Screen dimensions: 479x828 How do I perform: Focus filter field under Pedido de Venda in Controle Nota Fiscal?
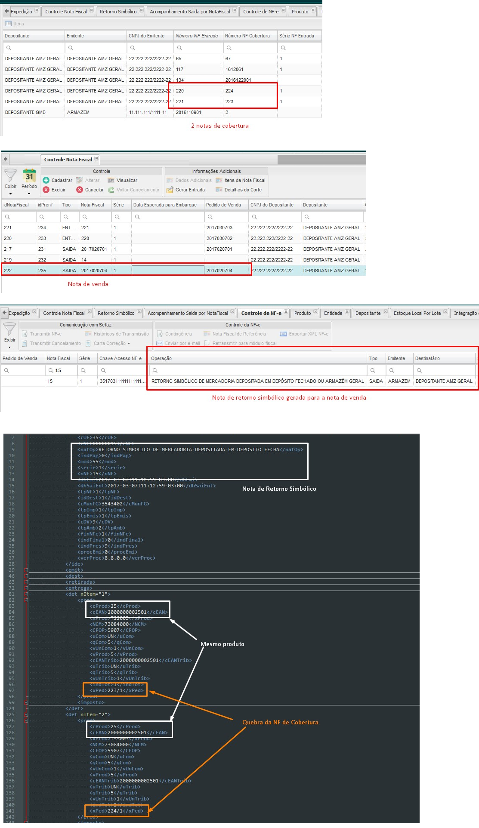pos(226,217)
